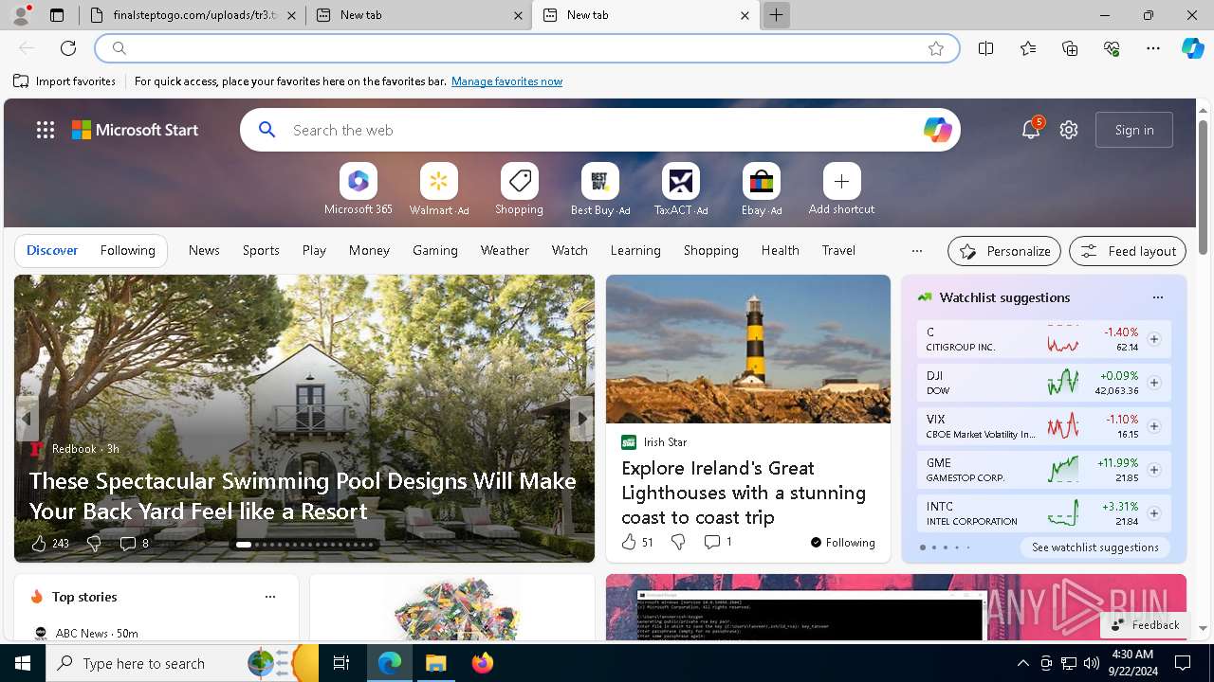
Task: Open the Microsoft apps grid launcher
Action: click(x=46, y=130)
